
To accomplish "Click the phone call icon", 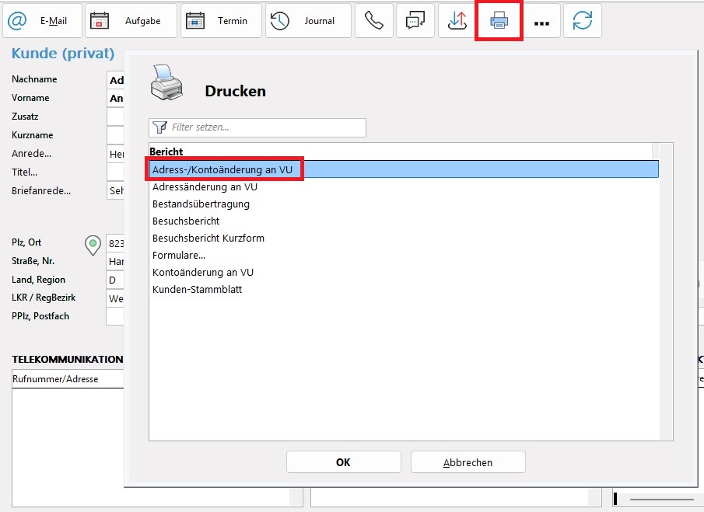I will point(373,21).
